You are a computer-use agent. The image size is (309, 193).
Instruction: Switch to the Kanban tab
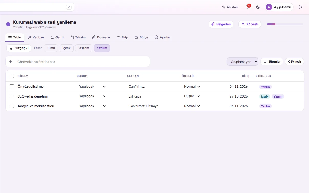(36, 37)
